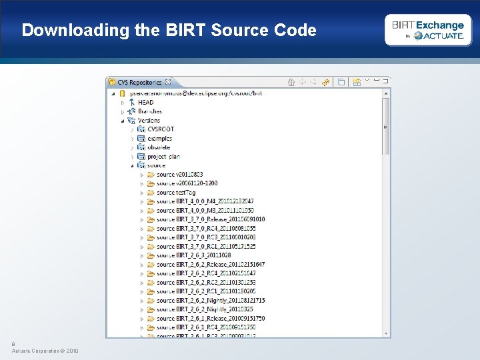The height and width of the screenshot is (360, 480).
Task: Click folder icon of BIRT_3_7_0_RC4 entry
Action: pyautogui.click(x=151, y=229)
